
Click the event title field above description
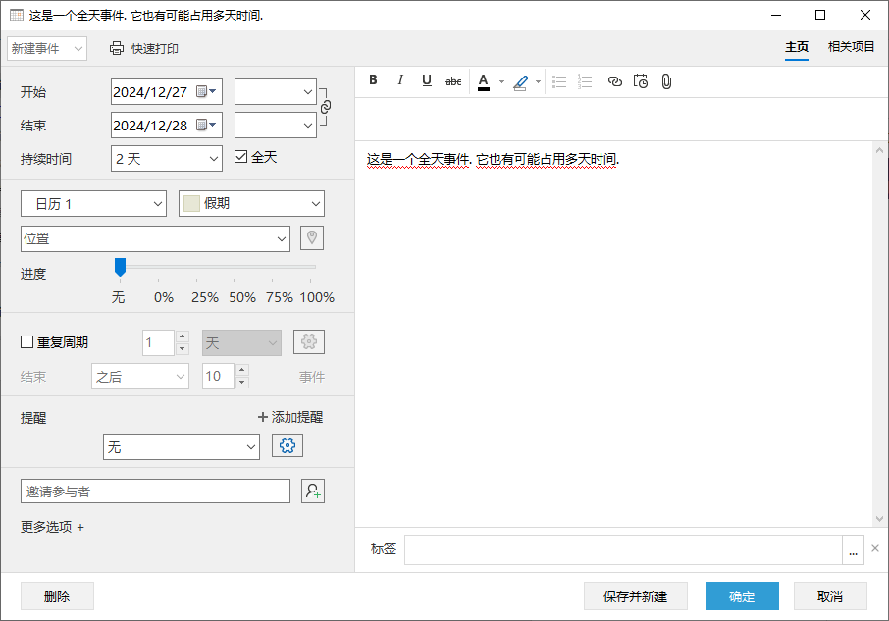point(621,119)
